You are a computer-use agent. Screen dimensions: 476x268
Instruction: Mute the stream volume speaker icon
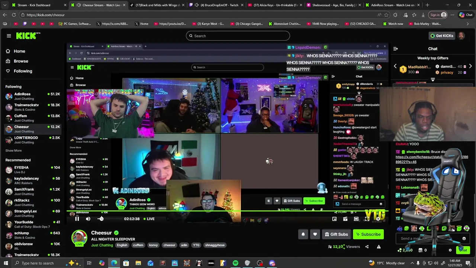coord(88,219)
